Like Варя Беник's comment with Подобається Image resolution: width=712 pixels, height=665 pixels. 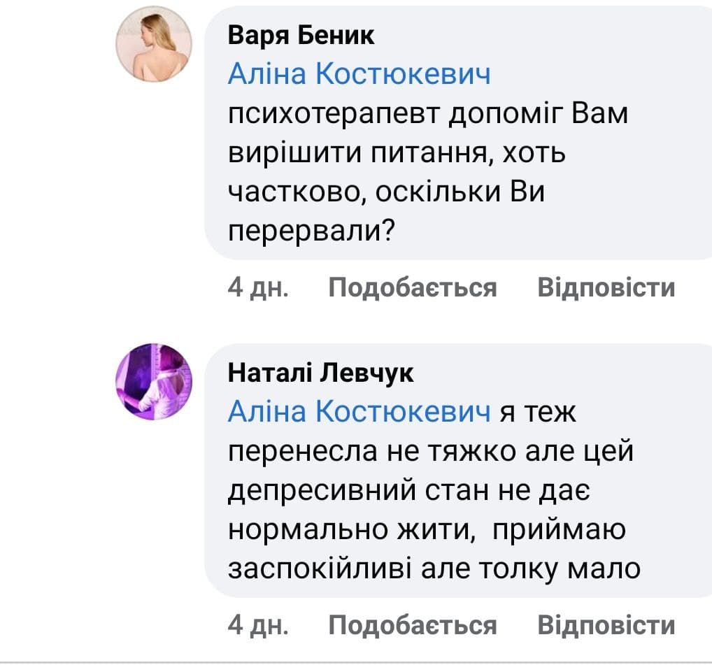pos(413,287)
